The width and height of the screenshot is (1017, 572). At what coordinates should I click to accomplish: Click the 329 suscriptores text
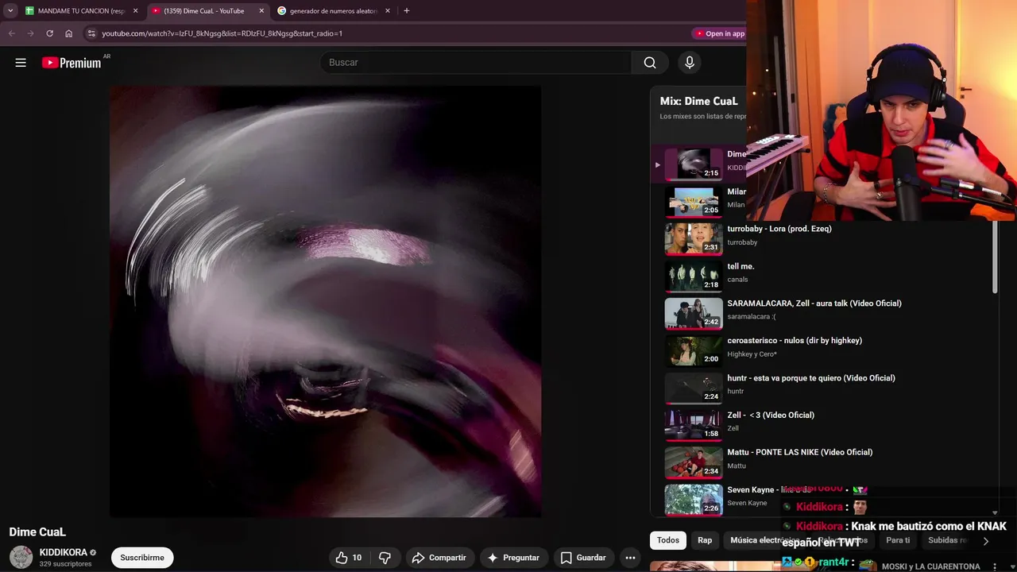click(x=66, y=564)
